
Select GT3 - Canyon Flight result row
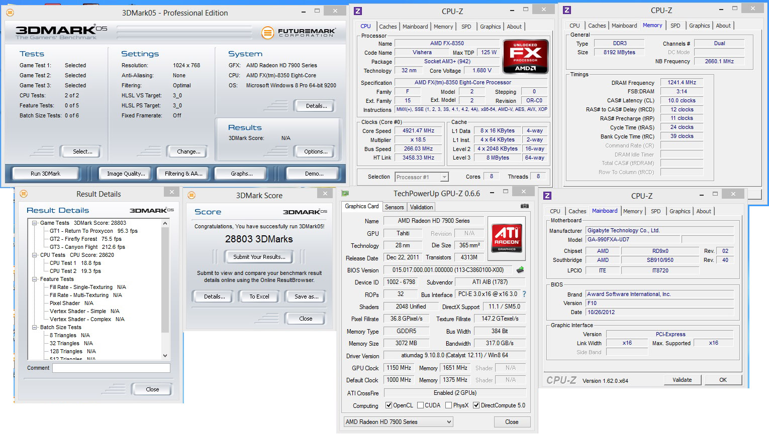[87, 247]
